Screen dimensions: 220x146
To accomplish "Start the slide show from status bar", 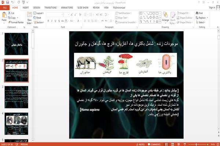I will point(185,144).
